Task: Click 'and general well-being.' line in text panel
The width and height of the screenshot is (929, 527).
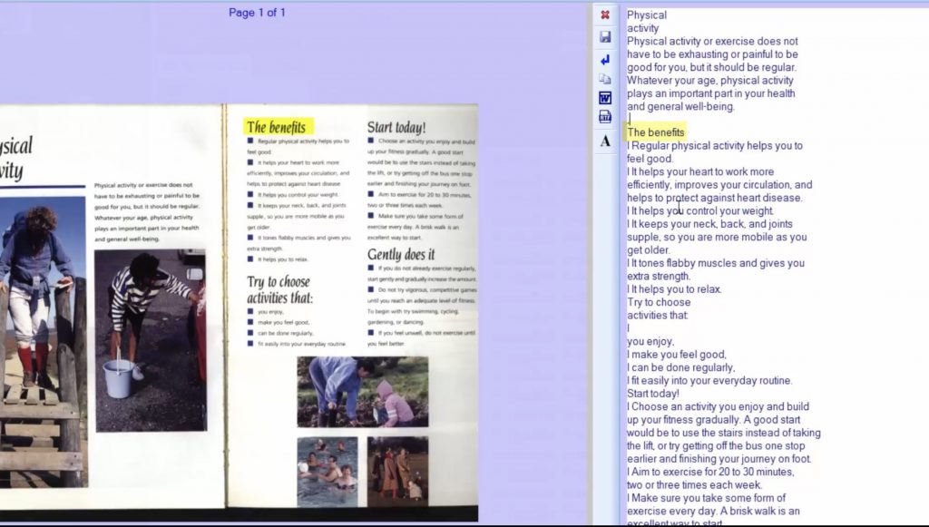Action: 680,107
